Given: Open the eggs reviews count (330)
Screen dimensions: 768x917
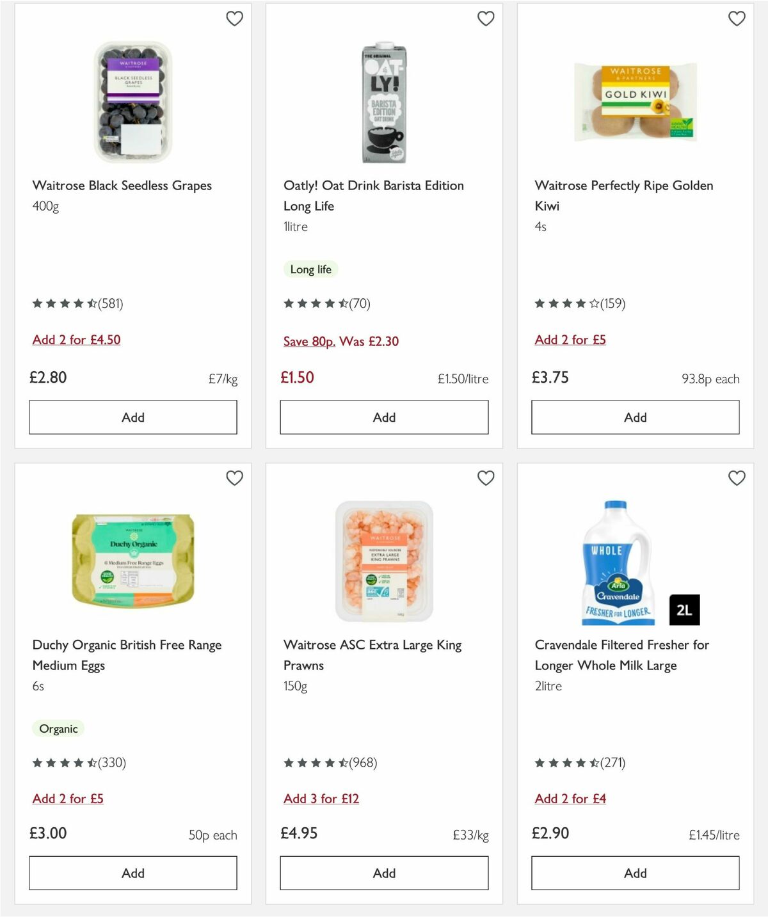Looking at the screenshot, I should coord(112,762).
